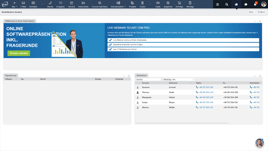The image size is (268, 151).
Task: Open the Verträge module
Action: (x=190, y=4)
